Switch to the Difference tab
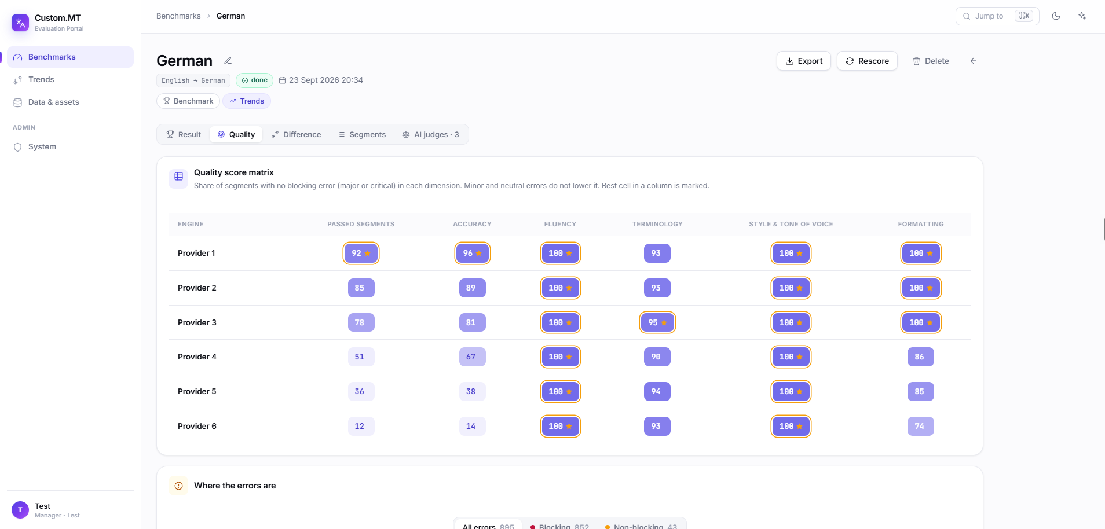The height and width of the screenshot is (529, 1105). [x=296, y=134]
